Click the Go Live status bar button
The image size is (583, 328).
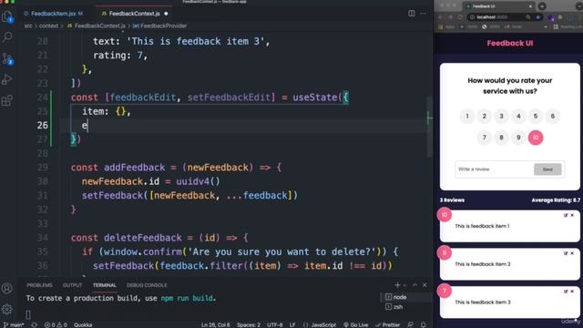[355, 324]
